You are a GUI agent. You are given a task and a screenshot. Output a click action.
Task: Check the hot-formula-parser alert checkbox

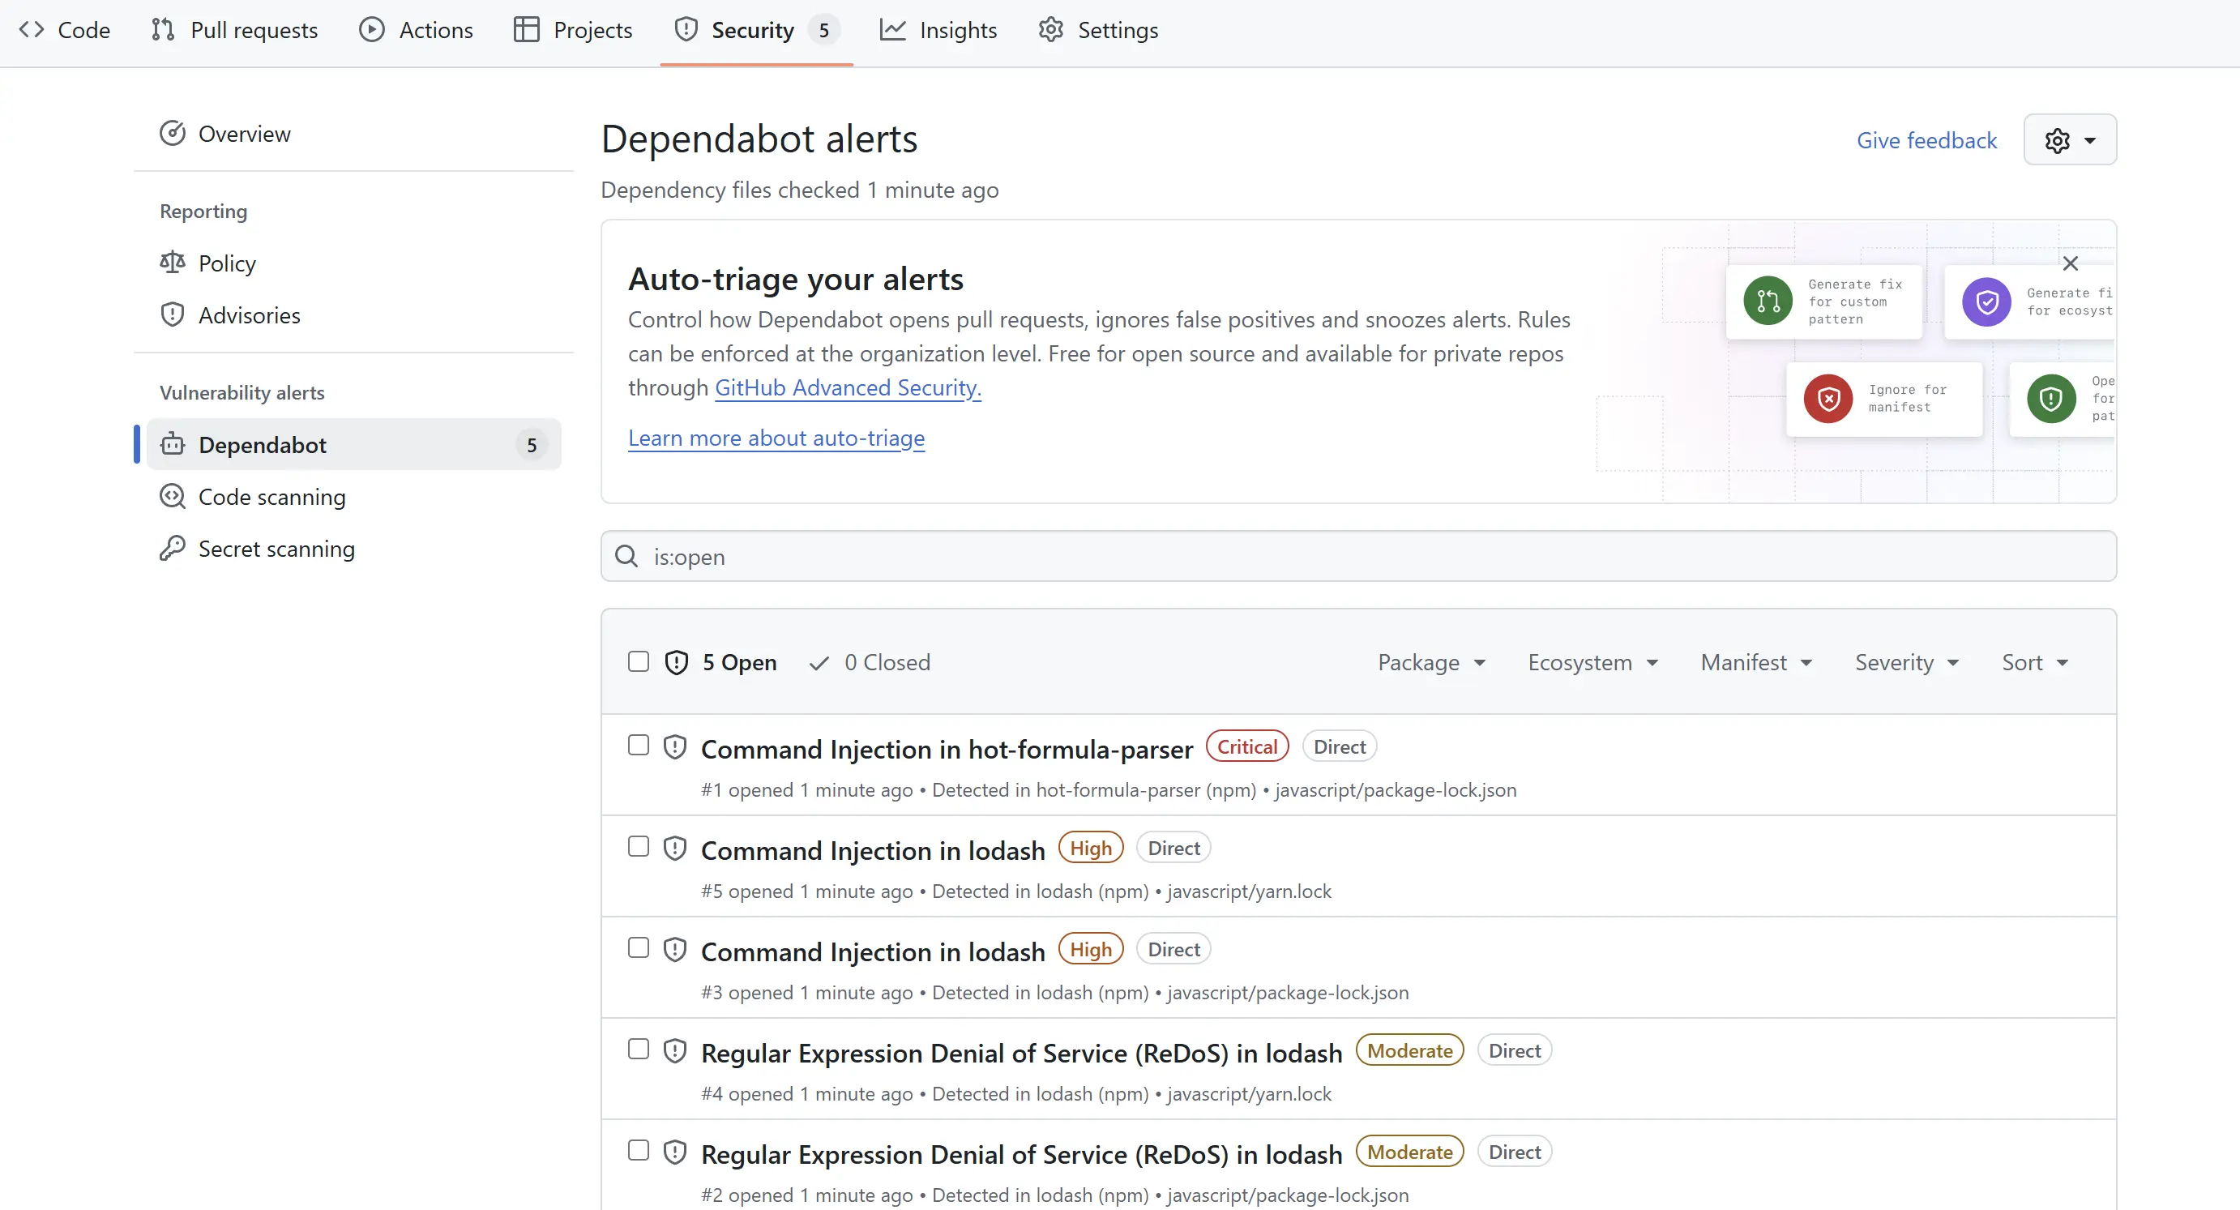pyautogui.click(x=639, y=746)
